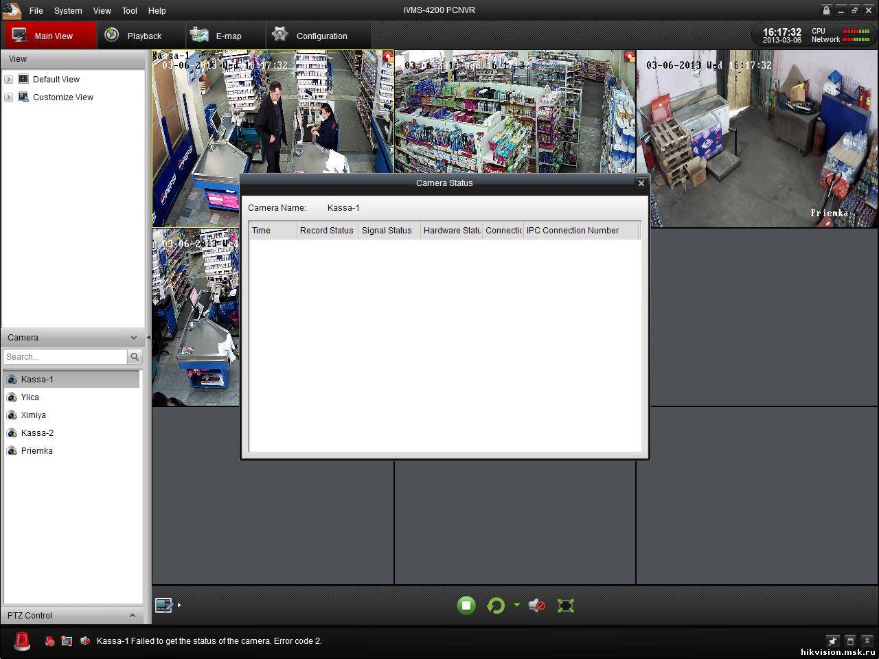
Task: Maximize the alarm panel with the window icon
Action: click(849, 641)
